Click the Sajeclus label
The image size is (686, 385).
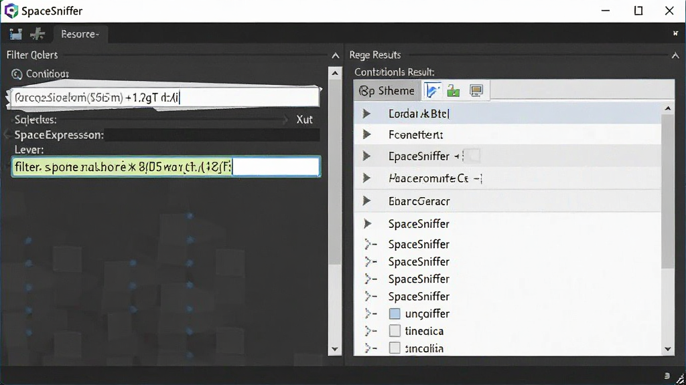pyautogui.click(x=36, y=120)
